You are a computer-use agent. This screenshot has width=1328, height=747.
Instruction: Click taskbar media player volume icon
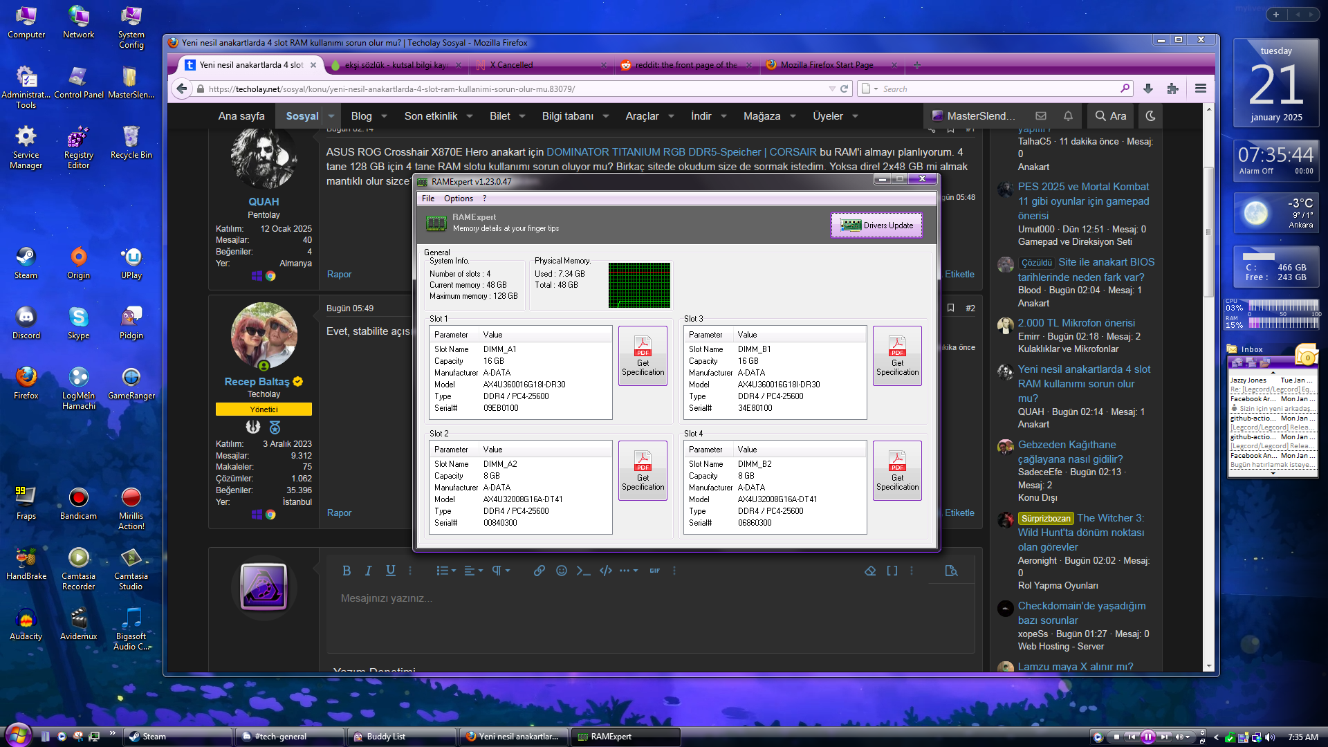click(x=1180, y=737)
